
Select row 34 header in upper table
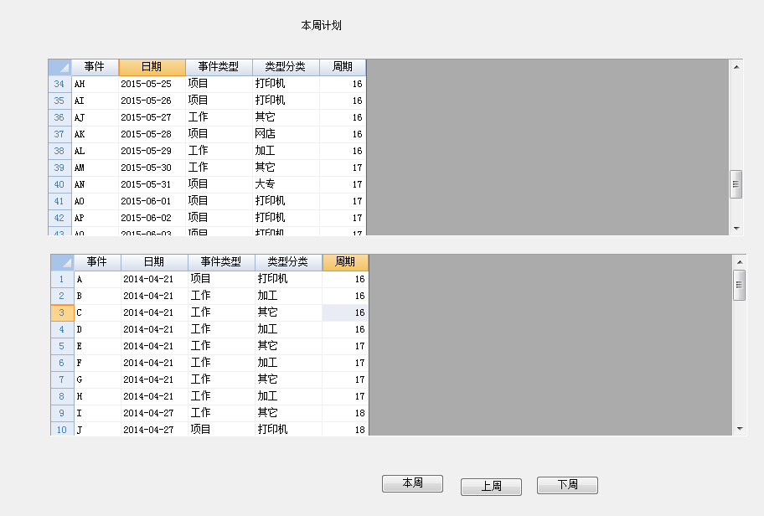point(60,84)
